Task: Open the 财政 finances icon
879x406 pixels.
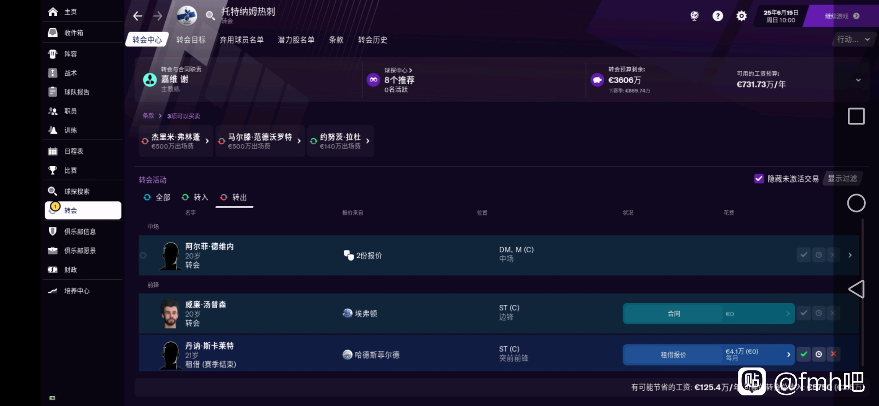Action: pos(53,270)
